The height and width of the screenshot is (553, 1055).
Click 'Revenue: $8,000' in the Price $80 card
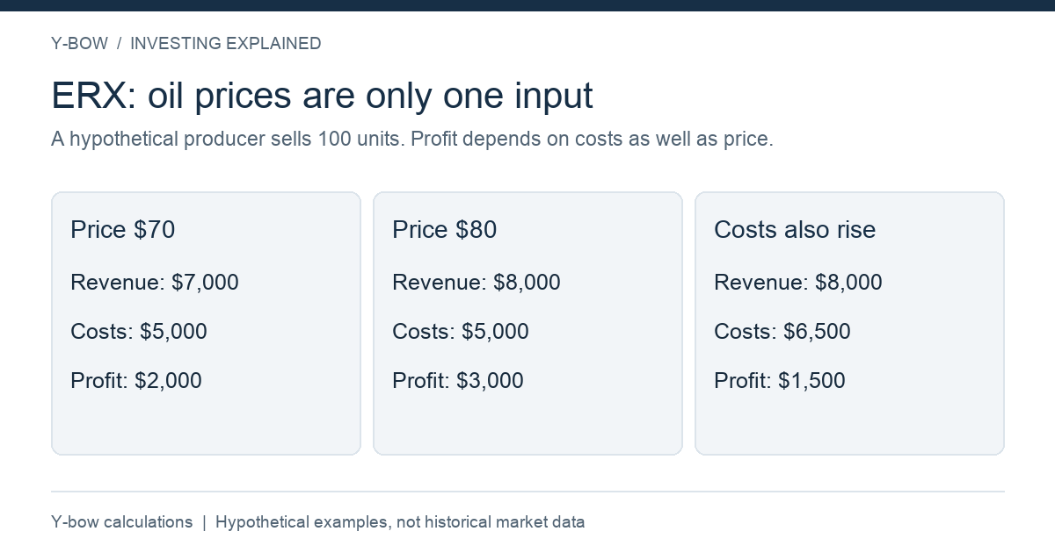tap(477, 283)
